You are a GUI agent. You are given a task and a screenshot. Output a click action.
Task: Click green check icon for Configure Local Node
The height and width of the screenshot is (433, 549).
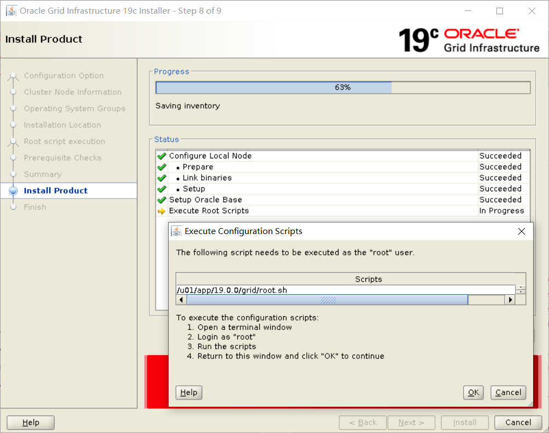[x=162, y=156]
